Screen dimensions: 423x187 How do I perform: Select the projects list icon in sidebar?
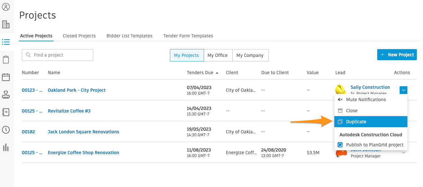(6, 42)
